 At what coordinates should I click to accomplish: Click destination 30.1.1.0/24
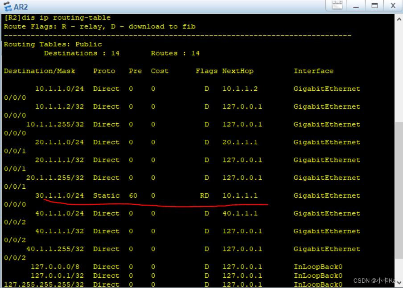(59, 195)
